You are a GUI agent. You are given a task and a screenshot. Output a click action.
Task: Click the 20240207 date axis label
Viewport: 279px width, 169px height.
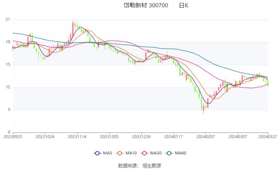[206, 137]
